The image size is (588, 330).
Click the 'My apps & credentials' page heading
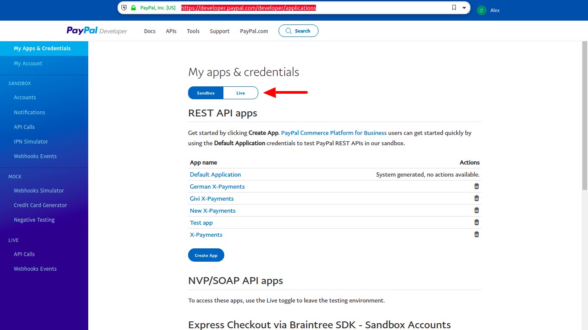[x=244, y=72]
